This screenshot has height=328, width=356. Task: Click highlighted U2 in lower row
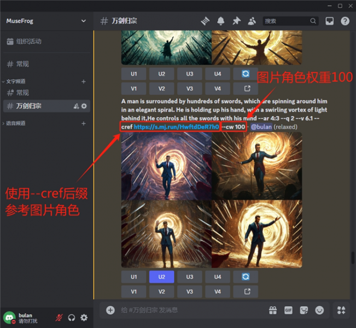click(162, 277)
